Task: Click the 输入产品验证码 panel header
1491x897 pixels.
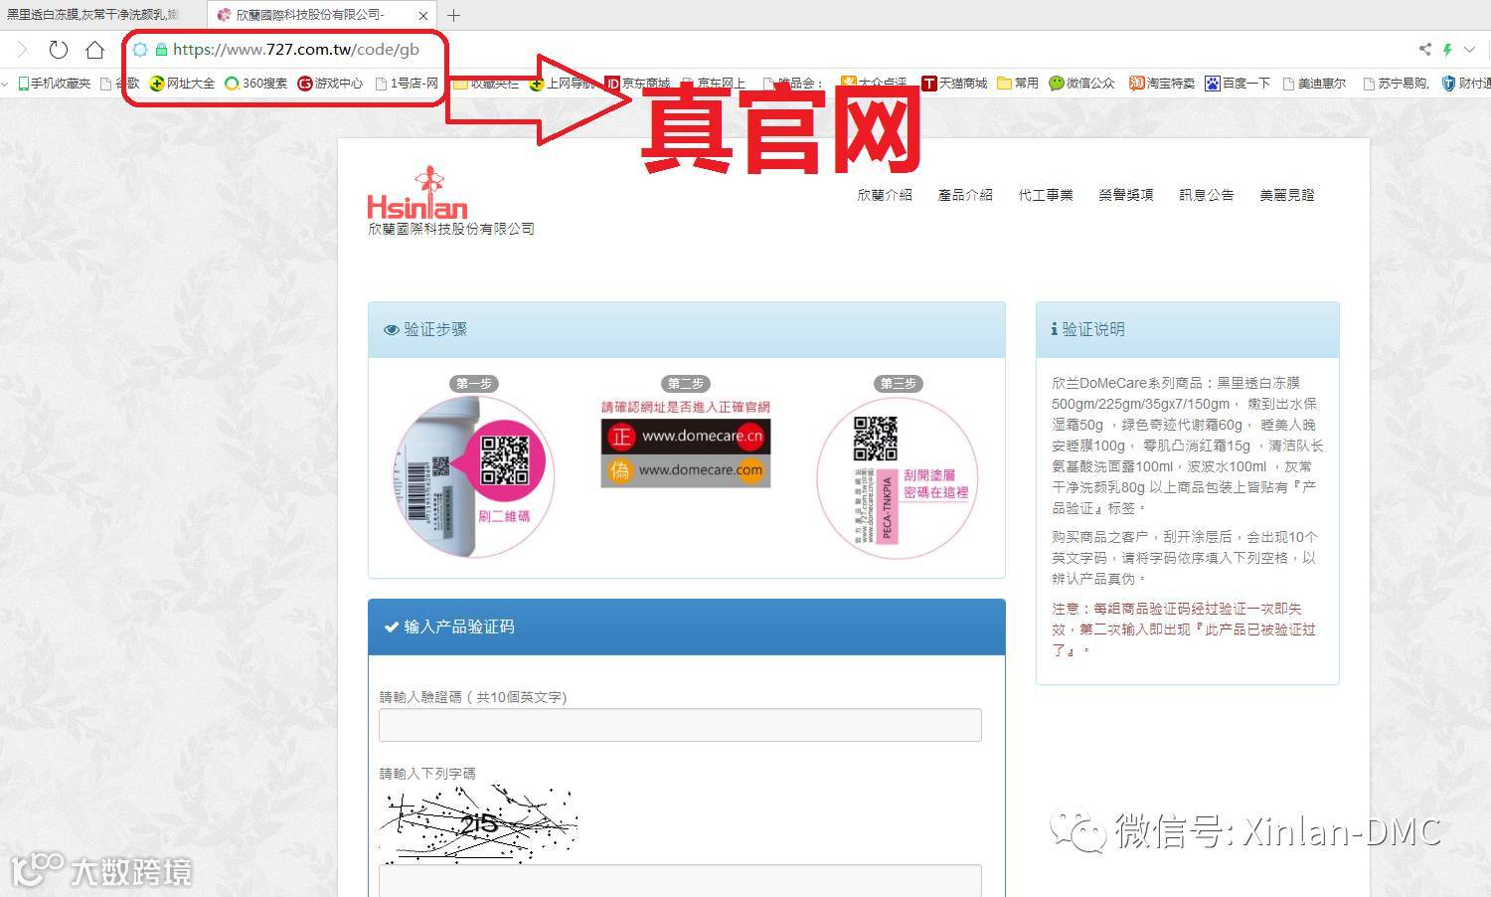Action: pos(687,628)
